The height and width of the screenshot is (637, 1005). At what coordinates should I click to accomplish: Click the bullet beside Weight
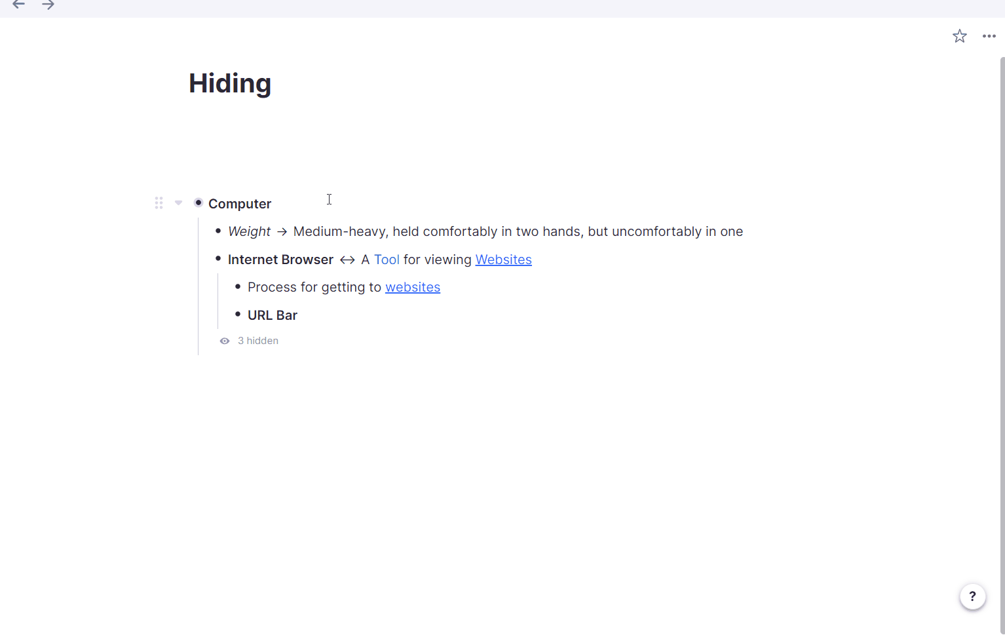218,231
